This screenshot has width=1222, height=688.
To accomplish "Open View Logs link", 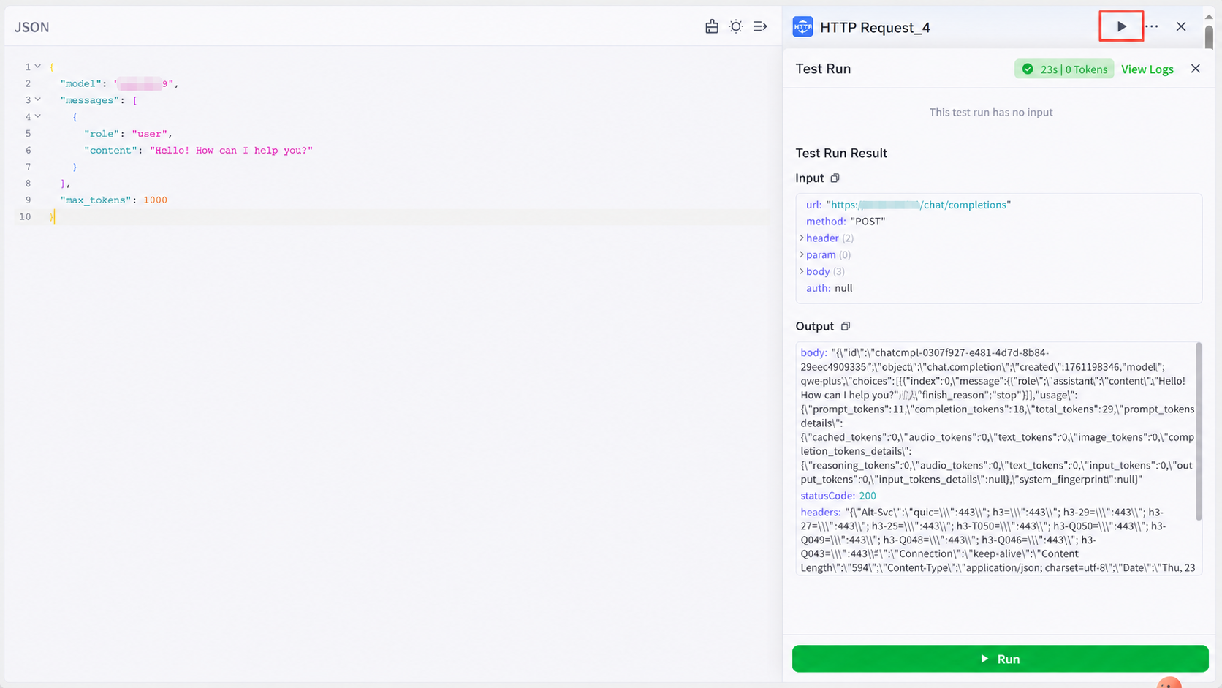I will click(1147, 69).
